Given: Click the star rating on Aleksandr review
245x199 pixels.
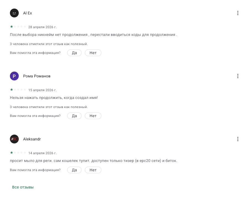Looking at the screenshot, I should [18, 153].
